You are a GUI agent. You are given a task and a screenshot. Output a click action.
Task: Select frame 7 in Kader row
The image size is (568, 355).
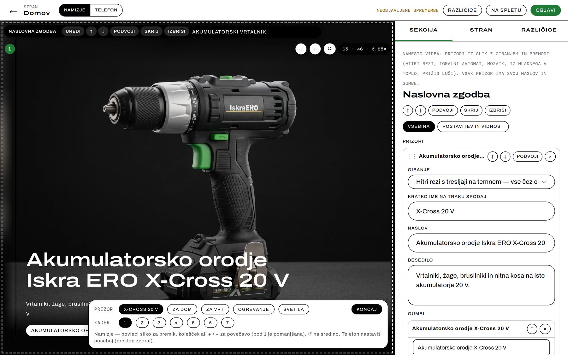point(227,323)
